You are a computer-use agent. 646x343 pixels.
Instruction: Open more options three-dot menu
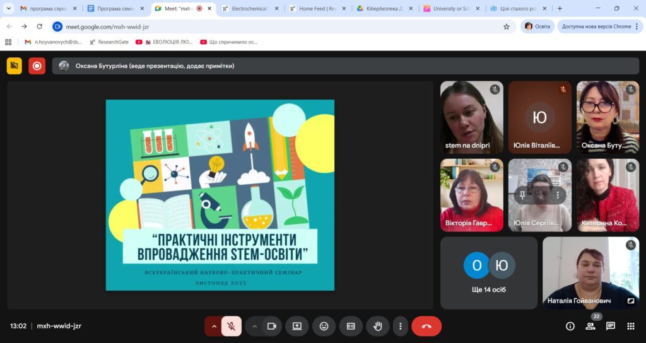tap(400, 326)
